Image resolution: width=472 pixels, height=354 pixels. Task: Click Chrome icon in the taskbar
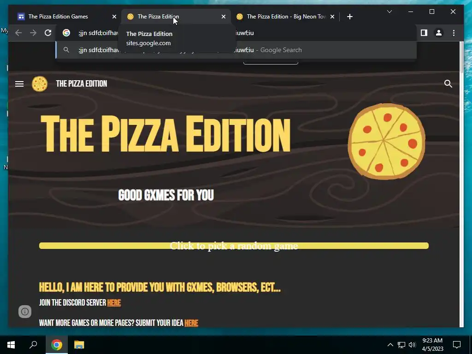57,345
